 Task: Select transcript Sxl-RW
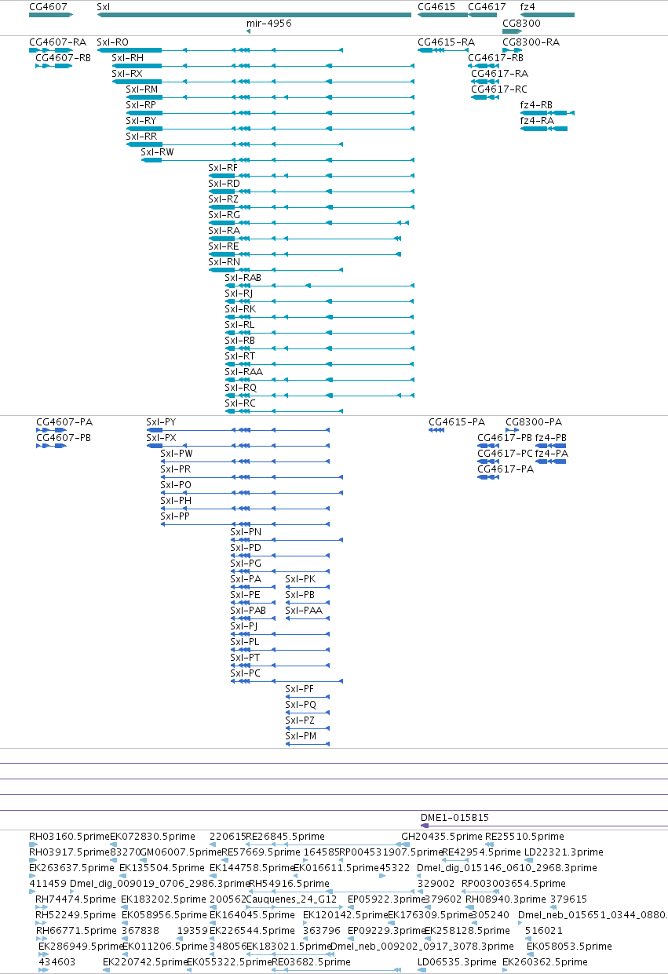pyautogui.click(x=157, y=152)
